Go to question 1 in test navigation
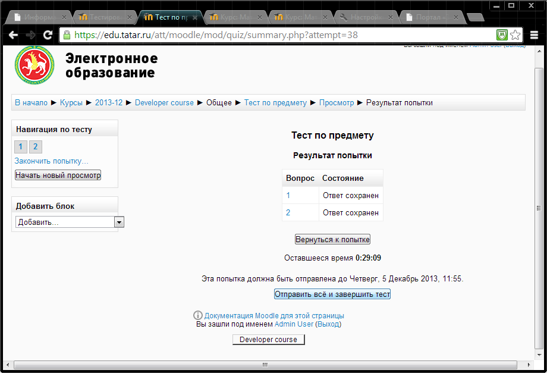The width and height of the screenshot is (547, 373). 21,146
